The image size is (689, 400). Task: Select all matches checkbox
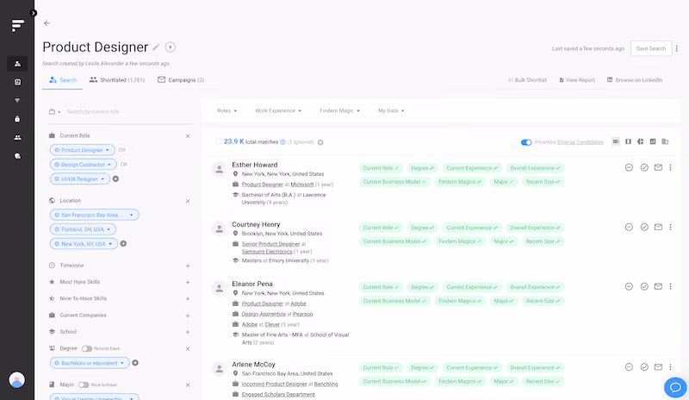point(219,141)
